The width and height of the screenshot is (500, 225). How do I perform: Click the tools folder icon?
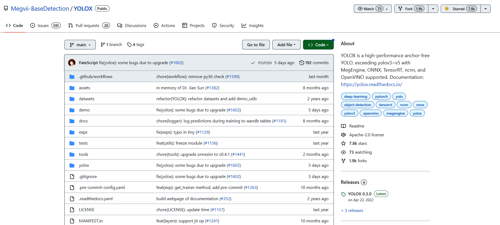(72, 154)
